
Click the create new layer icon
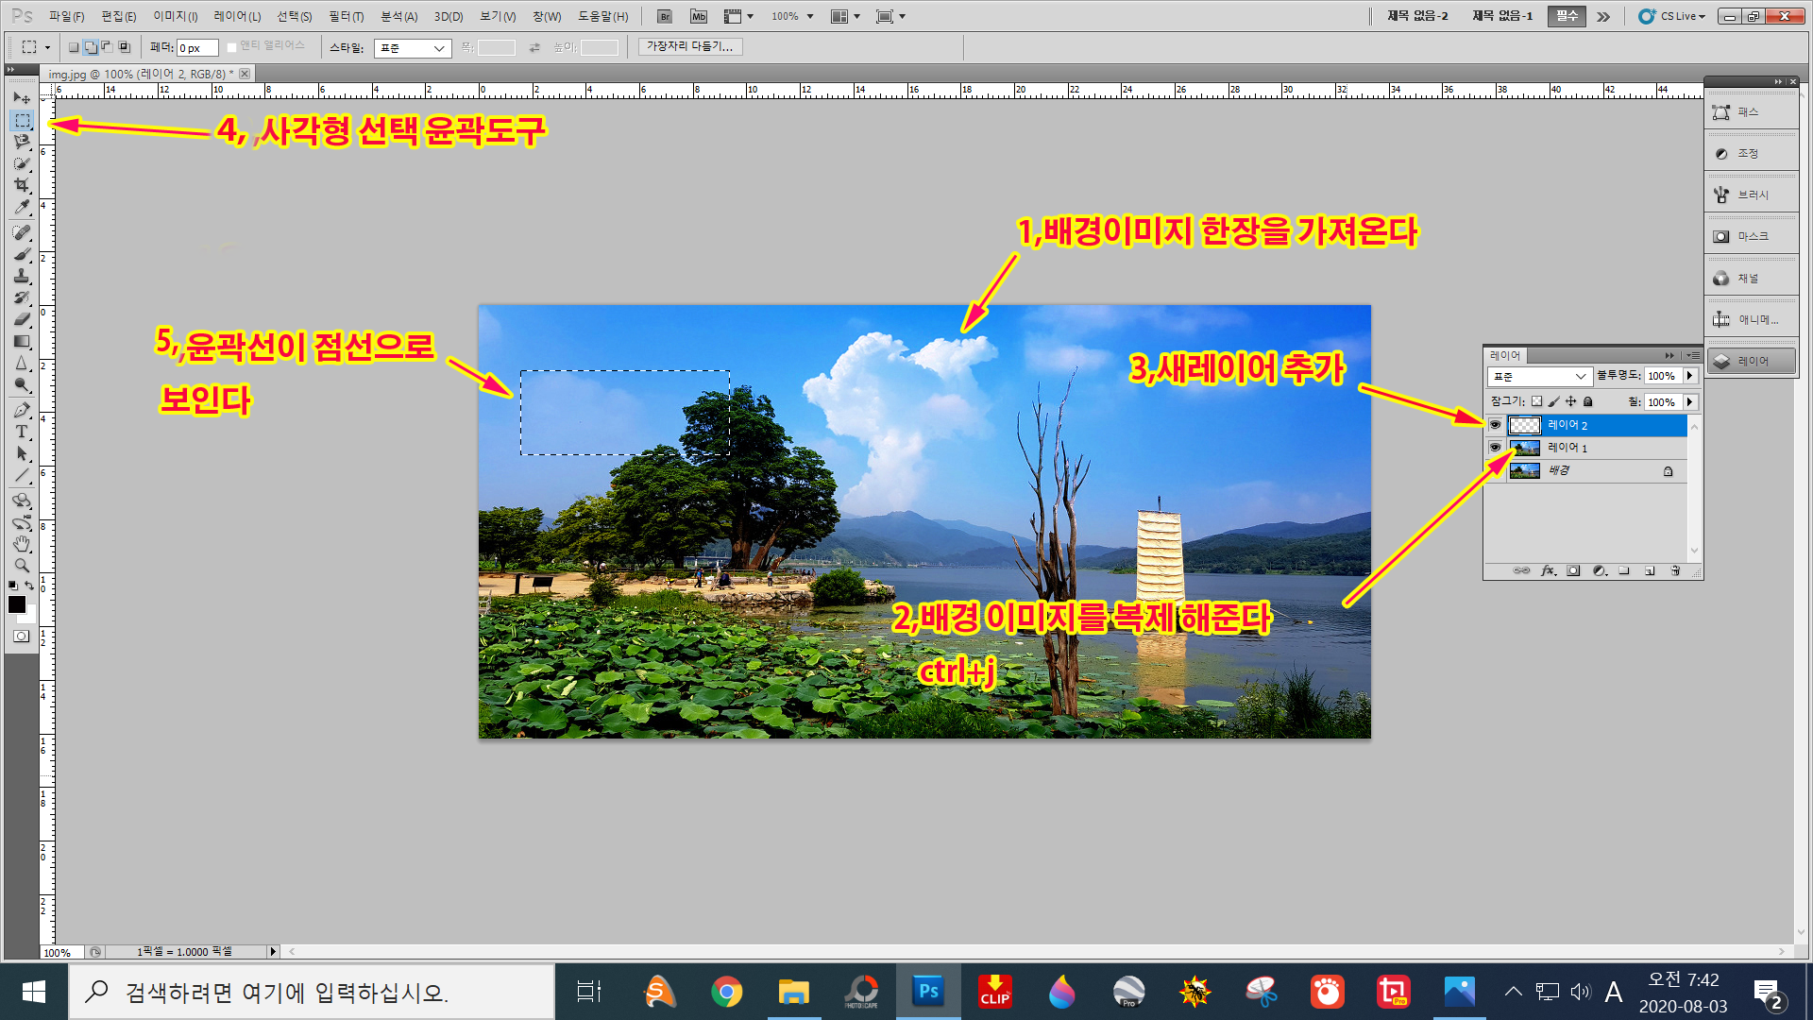[x=1650, y=571]
